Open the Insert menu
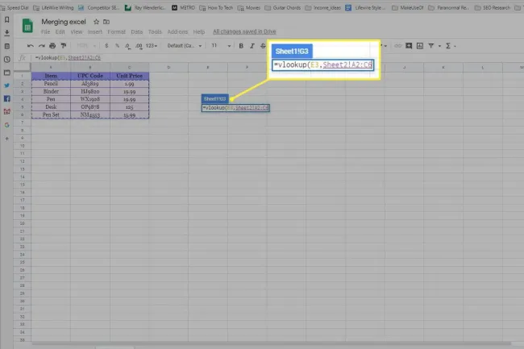 click(95, 31)
